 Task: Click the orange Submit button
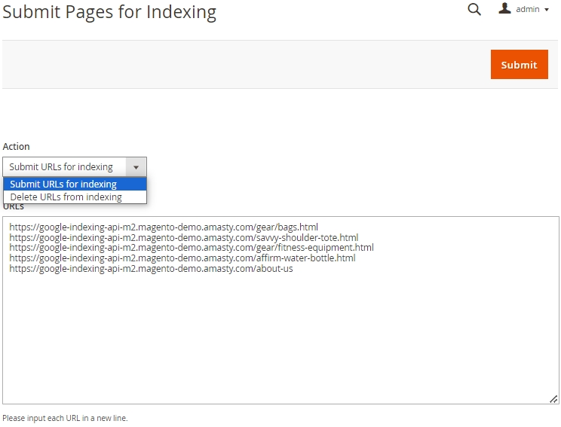519,64
